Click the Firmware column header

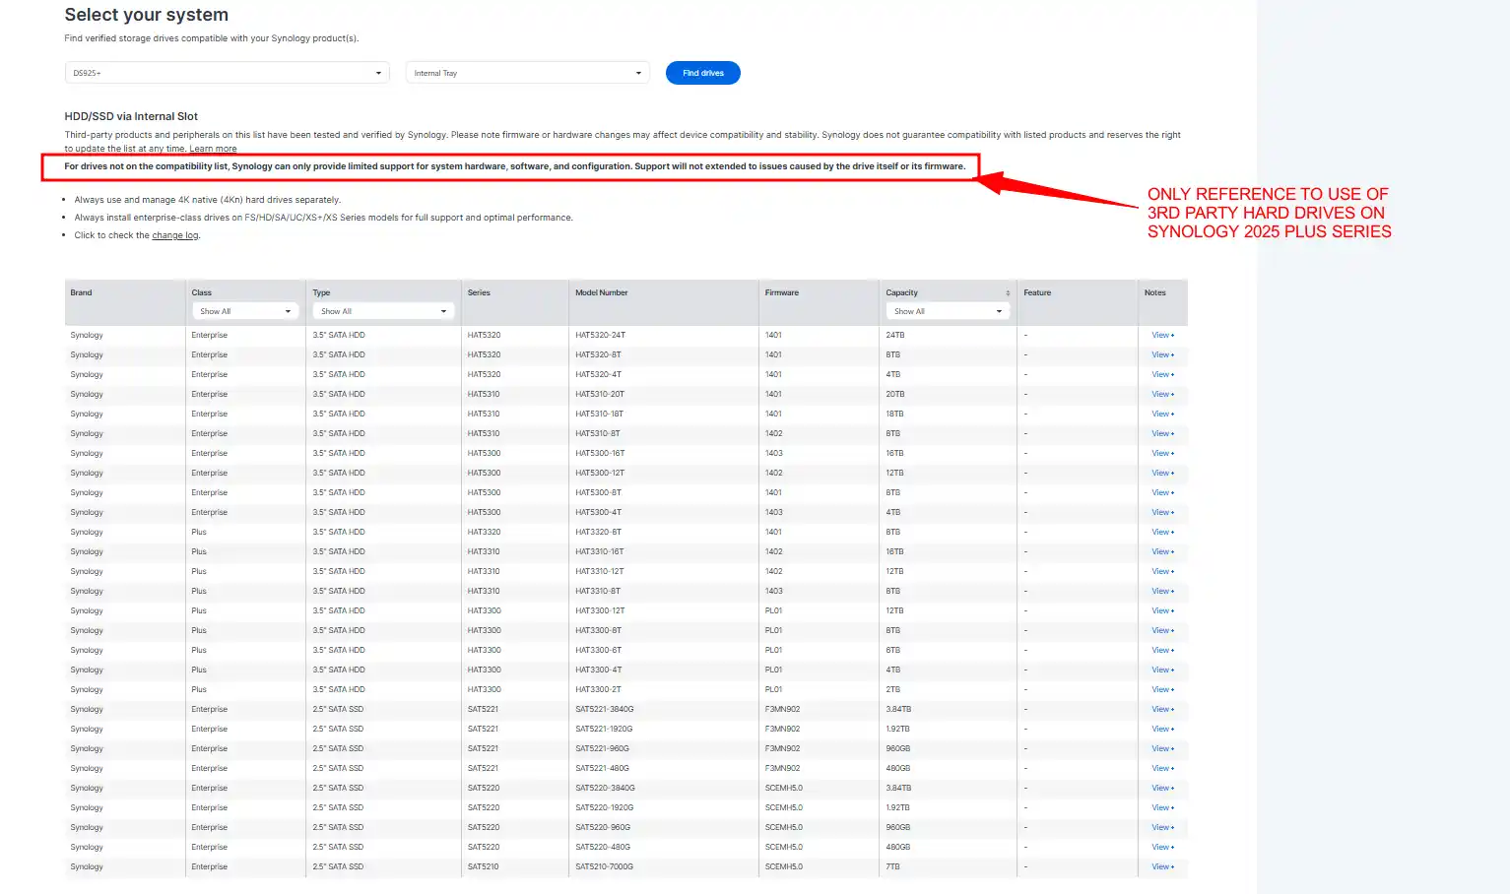click(781, 293)
